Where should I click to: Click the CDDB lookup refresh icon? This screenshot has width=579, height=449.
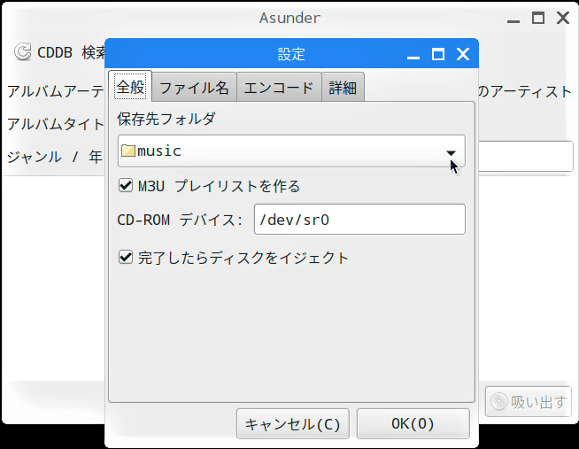click(23, 52)
